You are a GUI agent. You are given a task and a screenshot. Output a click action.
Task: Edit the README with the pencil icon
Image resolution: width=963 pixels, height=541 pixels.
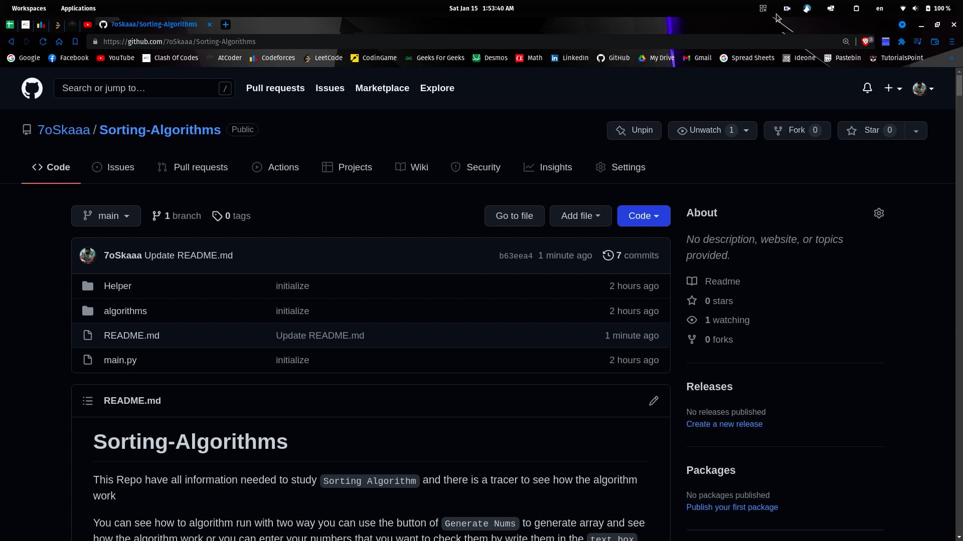tap(654, 400)
